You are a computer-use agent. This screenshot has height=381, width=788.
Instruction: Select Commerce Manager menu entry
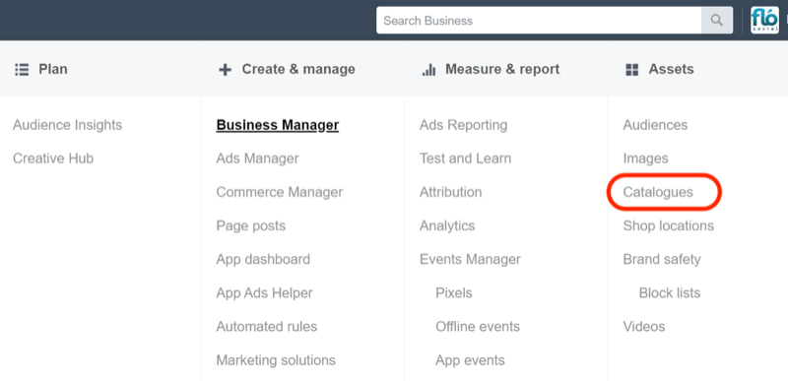pyautogui.click(x=280, y=192)
